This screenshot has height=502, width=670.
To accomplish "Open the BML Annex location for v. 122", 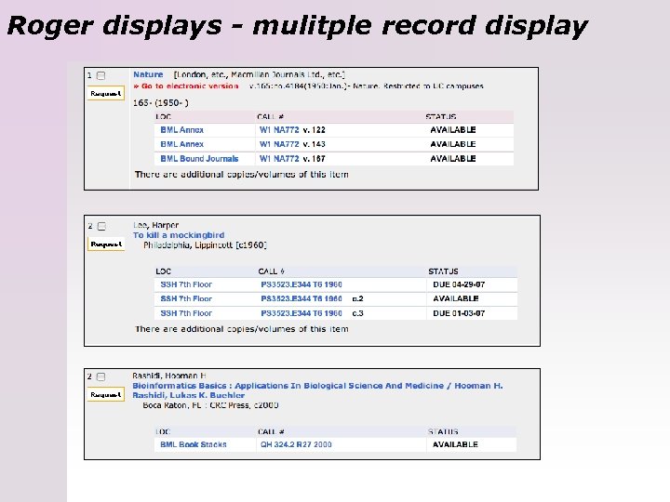I will [182, 130].
